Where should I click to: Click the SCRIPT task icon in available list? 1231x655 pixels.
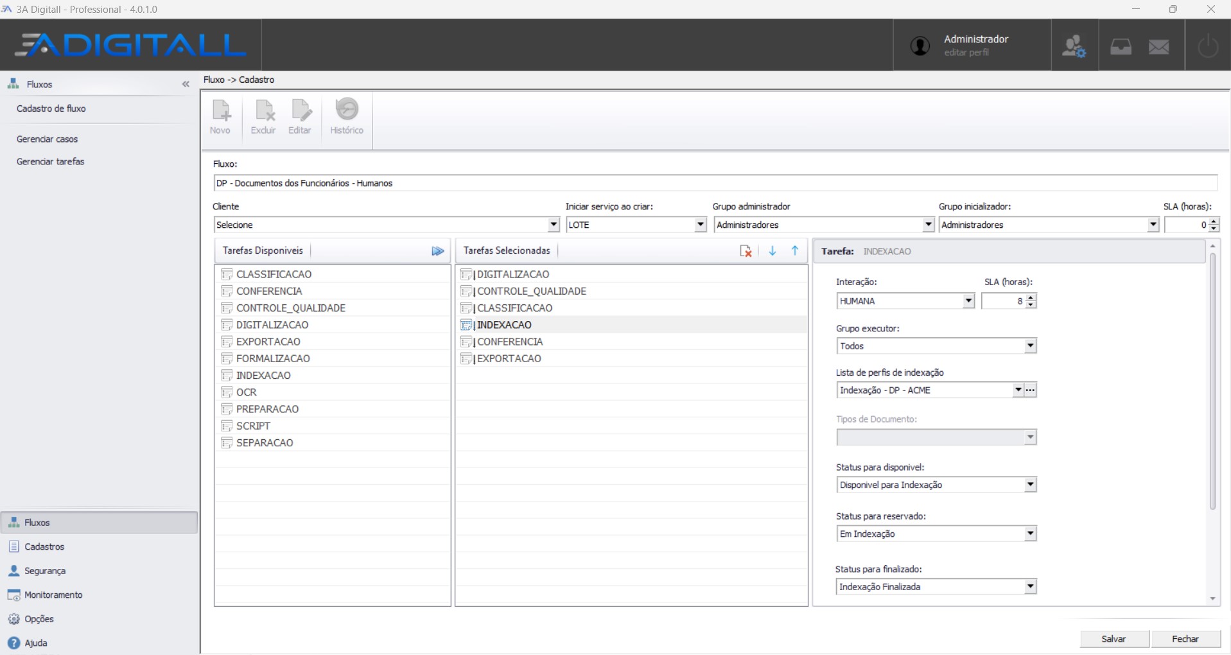[x=227, y=426]
